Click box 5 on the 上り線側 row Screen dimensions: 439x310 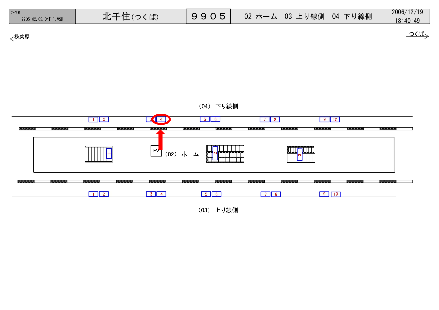pyautogui.click(x=206, y=194)
